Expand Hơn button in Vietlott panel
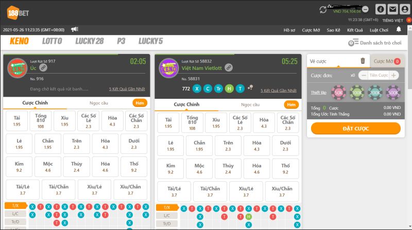412x230 pixels. pos(291,104)
